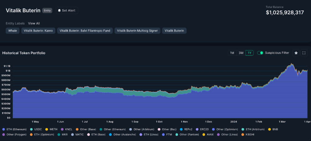The image size is (311, 141).
Task: Select the 3M time range
Action: pos(241,53)
